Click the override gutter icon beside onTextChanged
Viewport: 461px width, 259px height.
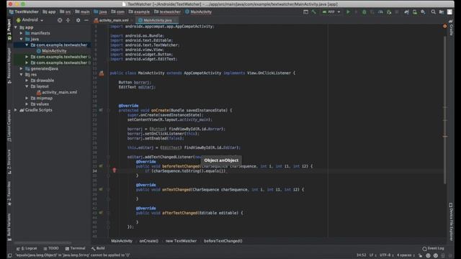(101, 189)
